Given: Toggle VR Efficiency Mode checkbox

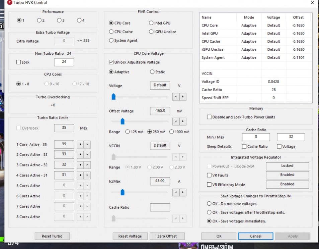Looking at the screenshot, I should pos(209,184).
